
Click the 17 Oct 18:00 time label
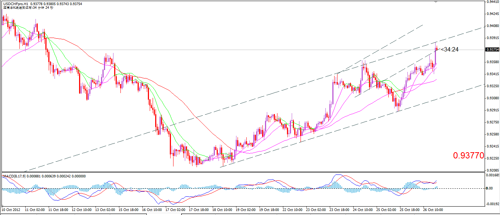[199, 210]
